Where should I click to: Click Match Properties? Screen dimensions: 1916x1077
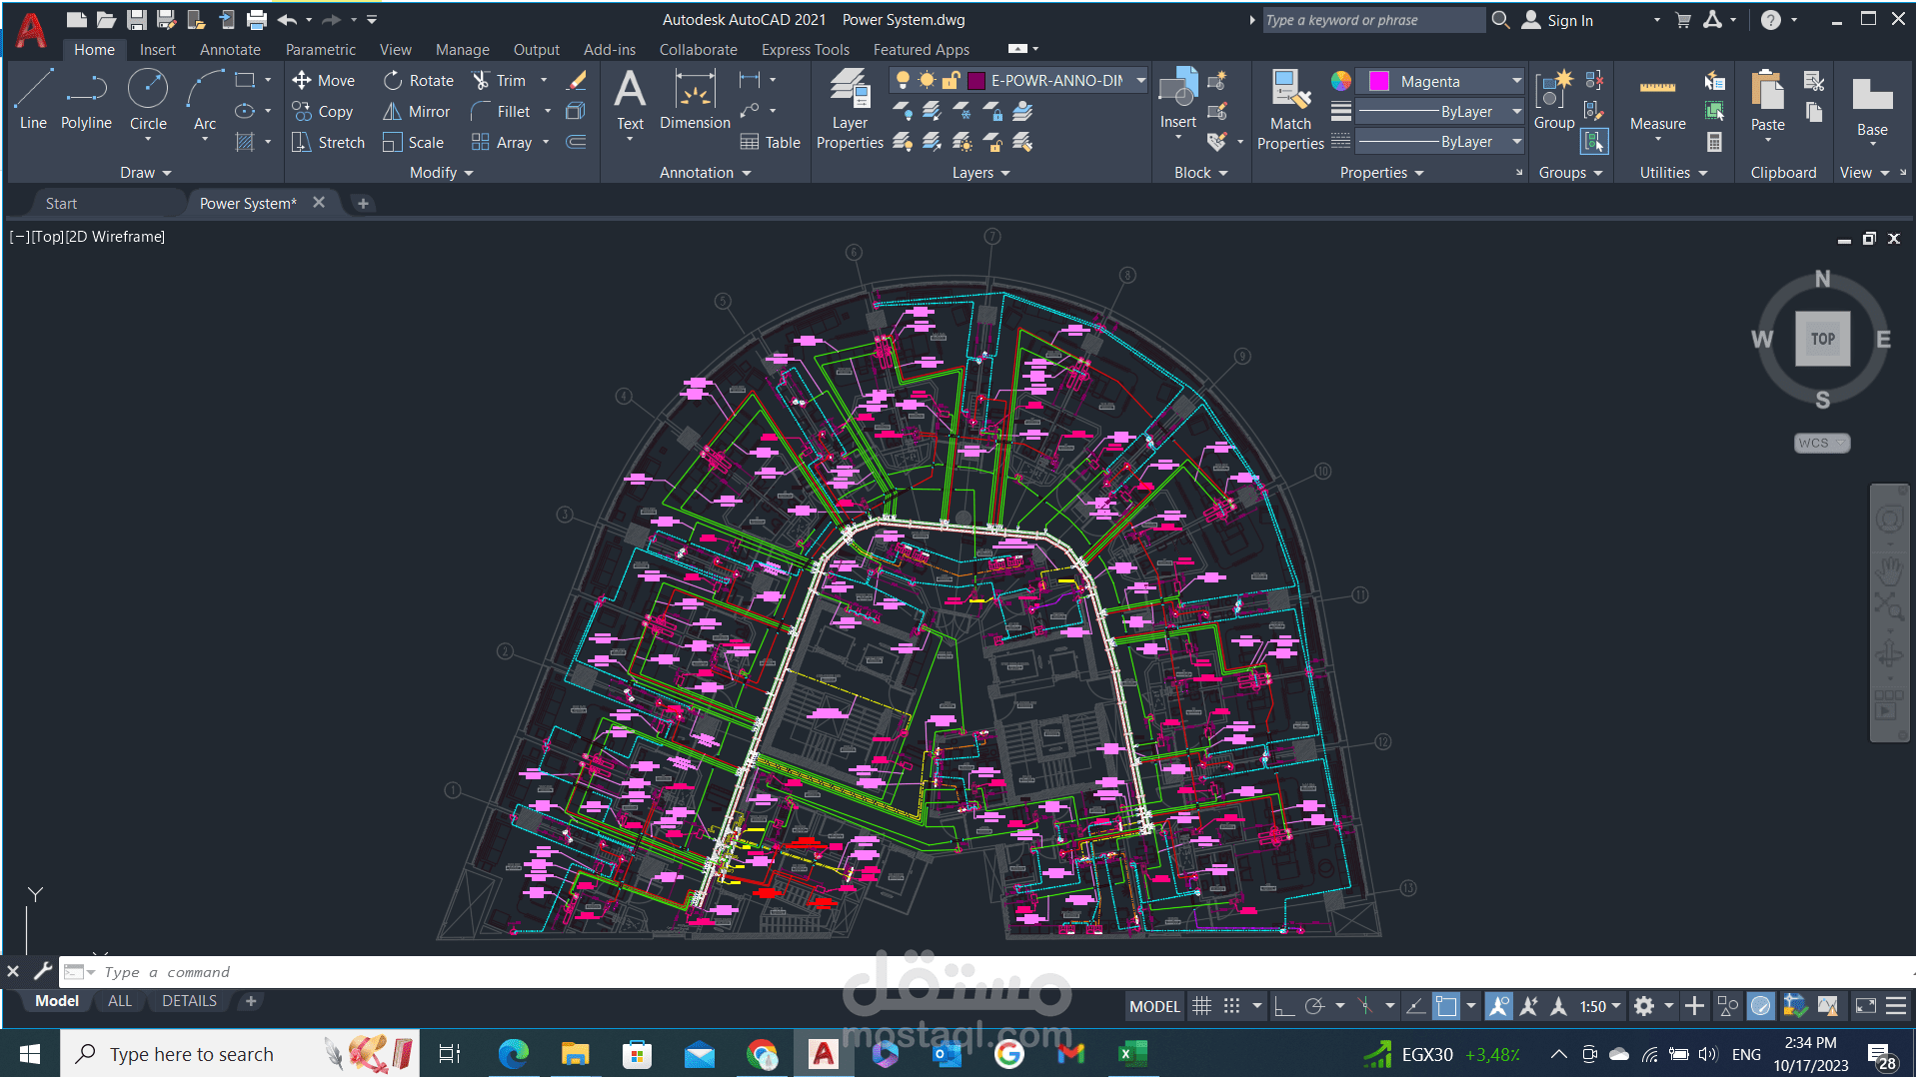1290,110
